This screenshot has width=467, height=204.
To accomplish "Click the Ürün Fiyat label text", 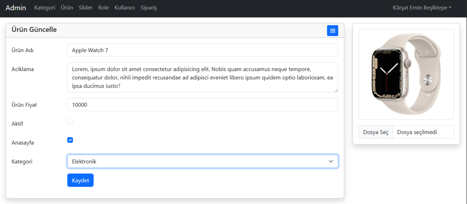I will (24, 105).
